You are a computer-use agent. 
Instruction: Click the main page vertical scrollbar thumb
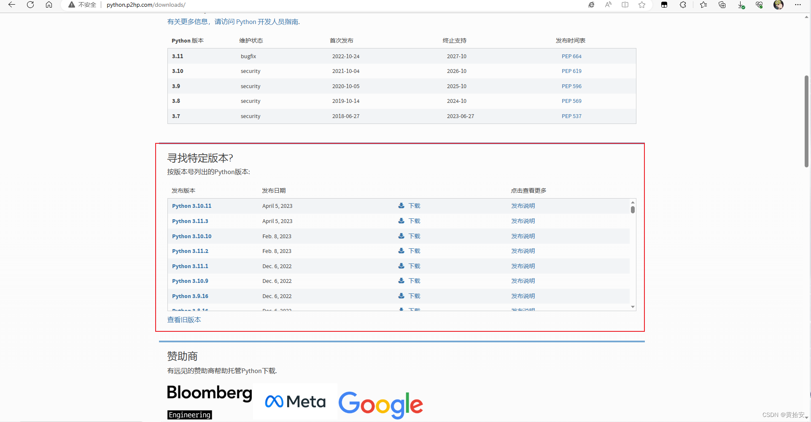[x=806, y=121]
